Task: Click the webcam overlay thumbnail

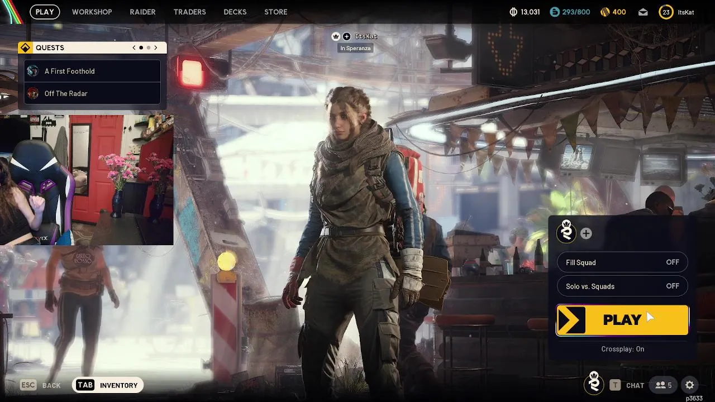Action: pos(87,180)
